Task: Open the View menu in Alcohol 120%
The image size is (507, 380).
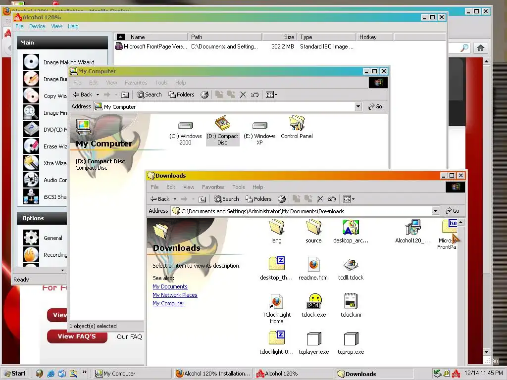Action: coord(56,26)
